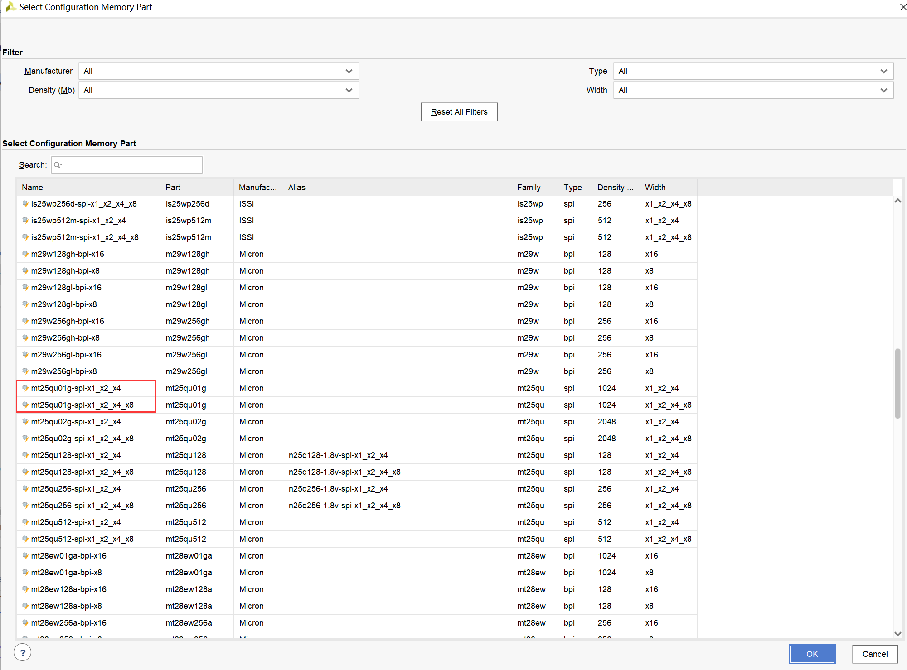This screenshot has width=907, height=670.
Task: Sort table by Part column header
Action: (x=197, y=187)
